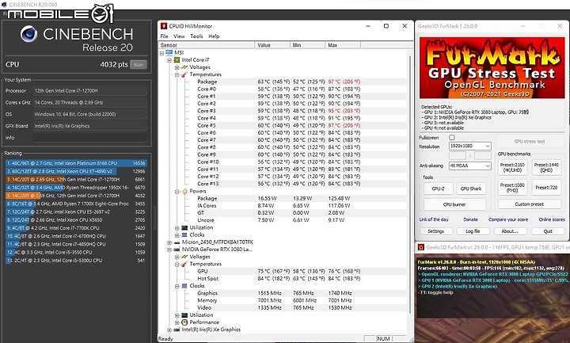Click the Utilization icon under Intel Core i7
Image resolution: width=570 pixels, height=343 pixels.
pyautogui.click(x=184, y=227)
